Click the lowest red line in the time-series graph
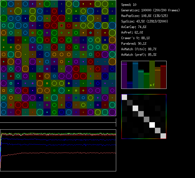 (56, 153)
